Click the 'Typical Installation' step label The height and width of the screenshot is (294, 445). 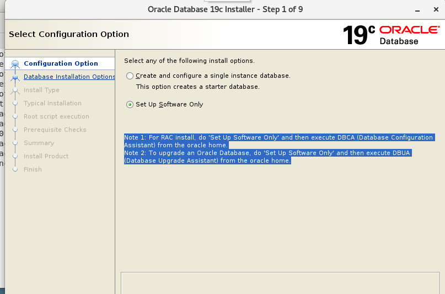click(x=52, y=103)
